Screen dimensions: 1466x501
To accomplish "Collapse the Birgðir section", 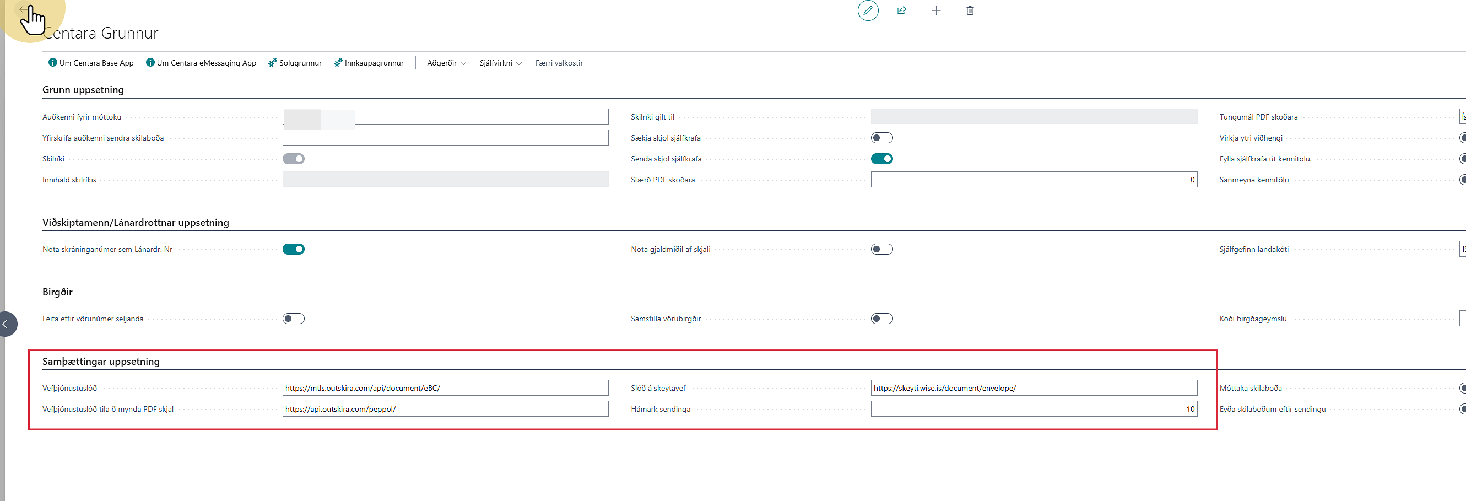I will tap(57, 292).
